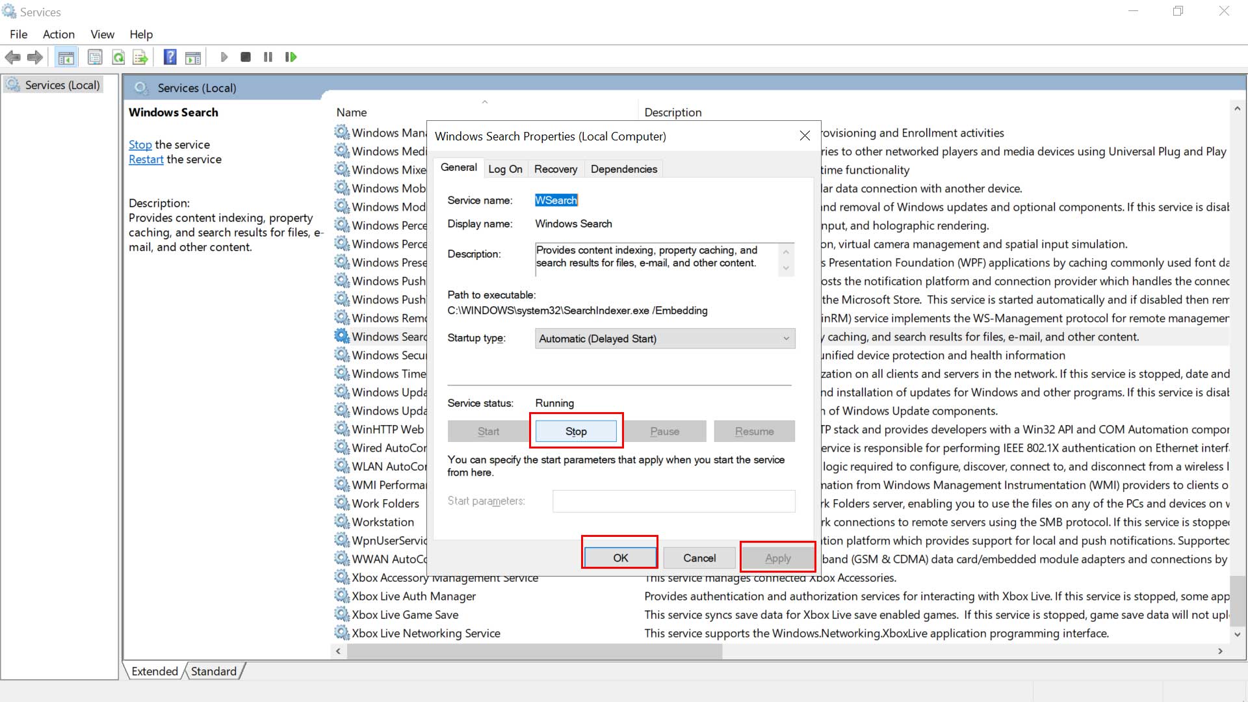1248x702 pixels.
Task: Click the Restart Service toolbar icon
Action: pos(291,57)
